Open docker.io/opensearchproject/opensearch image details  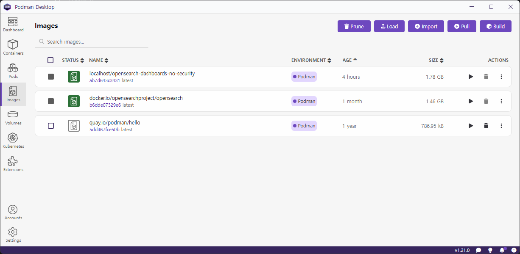click(x=136, y=98)
